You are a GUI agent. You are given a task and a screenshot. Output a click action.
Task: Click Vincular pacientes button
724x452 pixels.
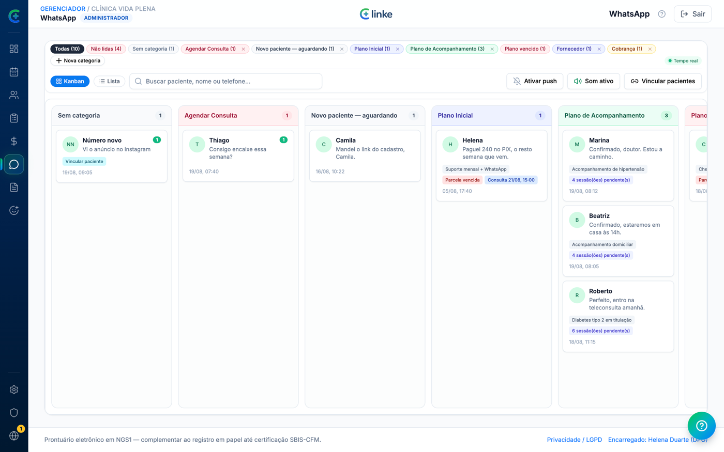click(x=663, y=81)
